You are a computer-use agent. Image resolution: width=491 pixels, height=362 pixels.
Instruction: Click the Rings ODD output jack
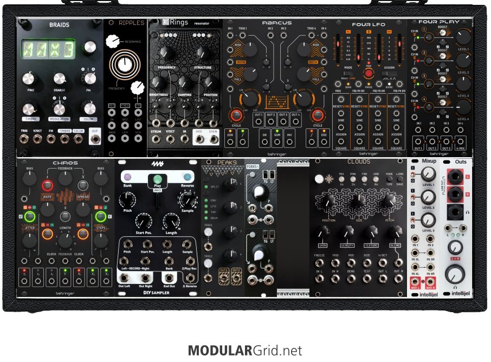tap(198, 139)
